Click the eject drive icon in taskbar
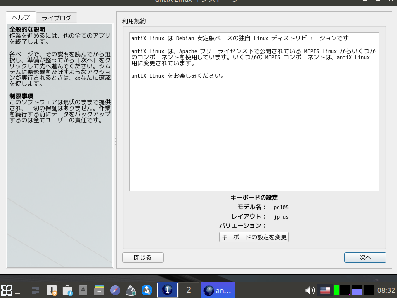397x298 pixels. [x=83, y=290]
